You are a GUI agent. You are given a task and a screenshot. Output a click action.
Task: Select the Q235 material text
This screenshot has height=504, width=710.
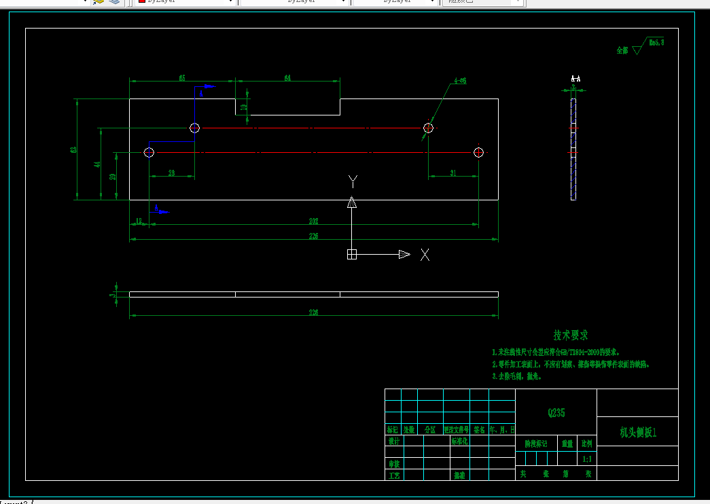pos(556,412)
